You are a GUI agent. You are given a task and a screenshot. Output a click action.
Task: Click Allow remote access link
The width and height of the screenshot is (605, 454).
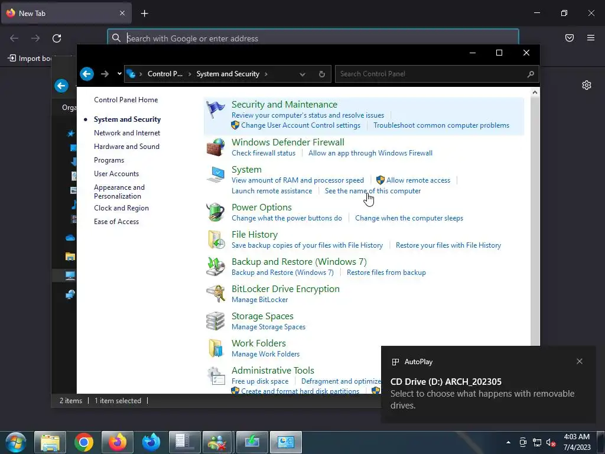tap(418, 180)
